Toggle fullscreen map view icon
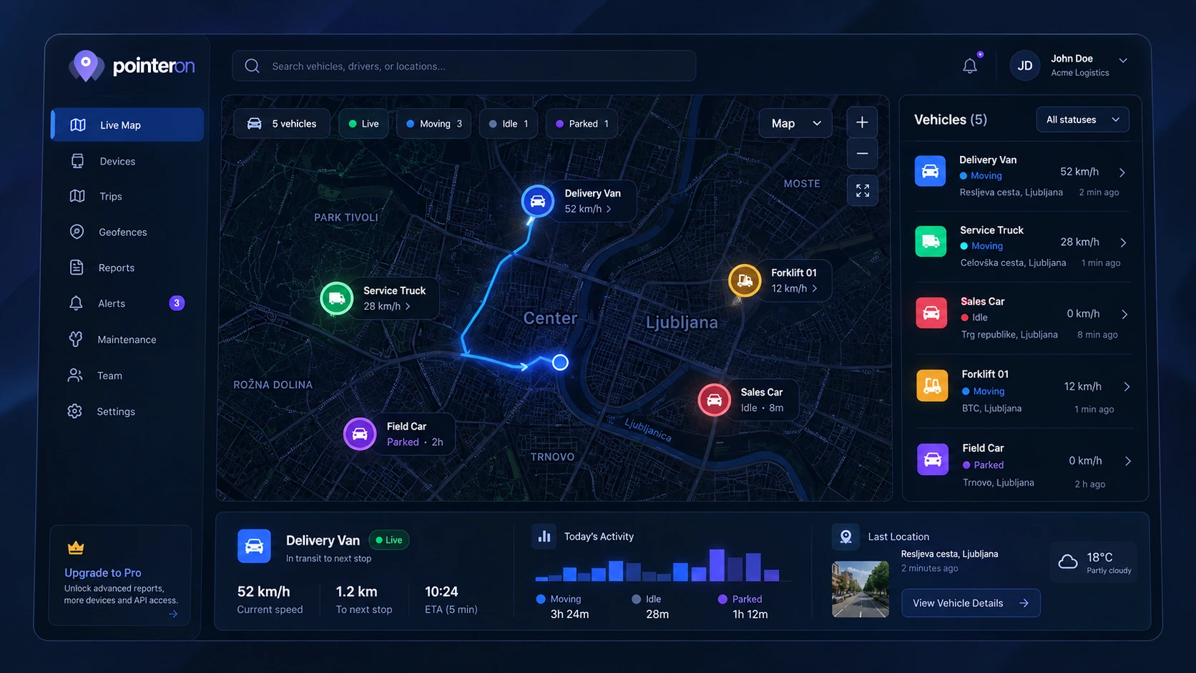1196x673 pixels. pos(862,190)
